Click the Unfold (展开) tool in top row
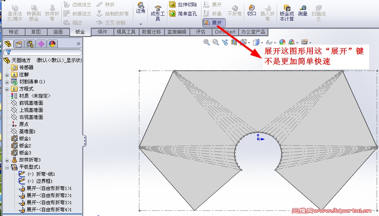Viewport: 379px width, 216px height. point(212,5)
